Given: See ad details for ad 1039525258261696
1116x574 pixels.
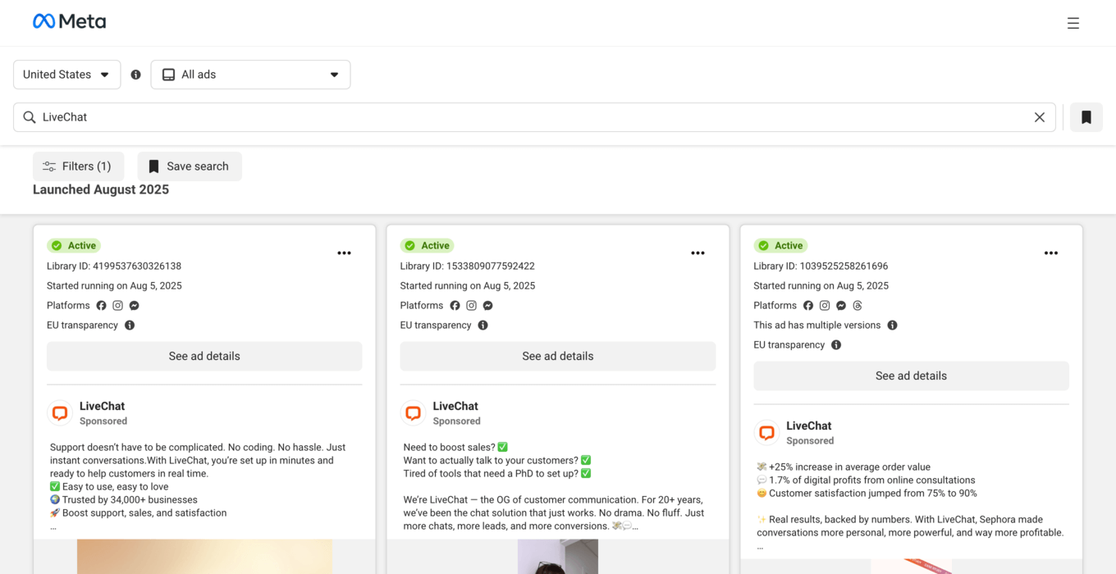Looking at the screenshot, I should click(911, 376).
